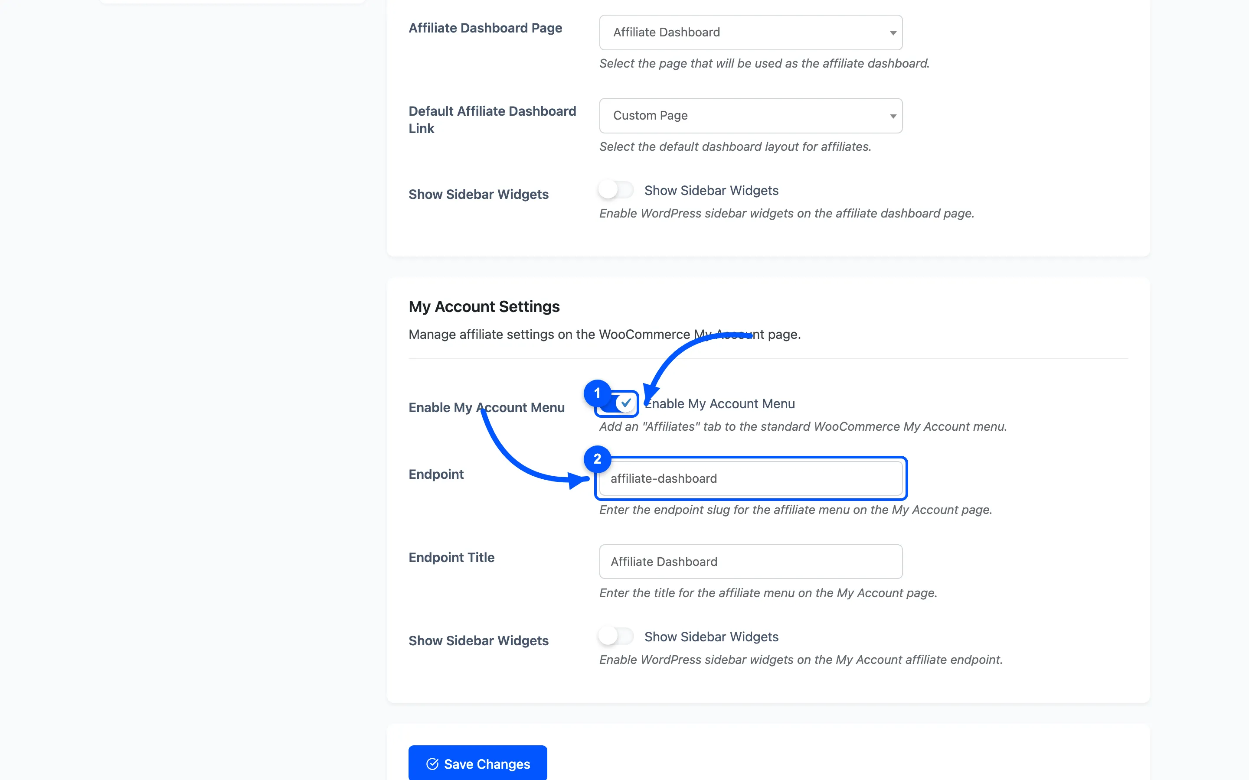Click 'Enable WordPress sidebar widgets on the affiliate dashboard' hint
This screenshot has height=780, width=1249.
point(787,213)
